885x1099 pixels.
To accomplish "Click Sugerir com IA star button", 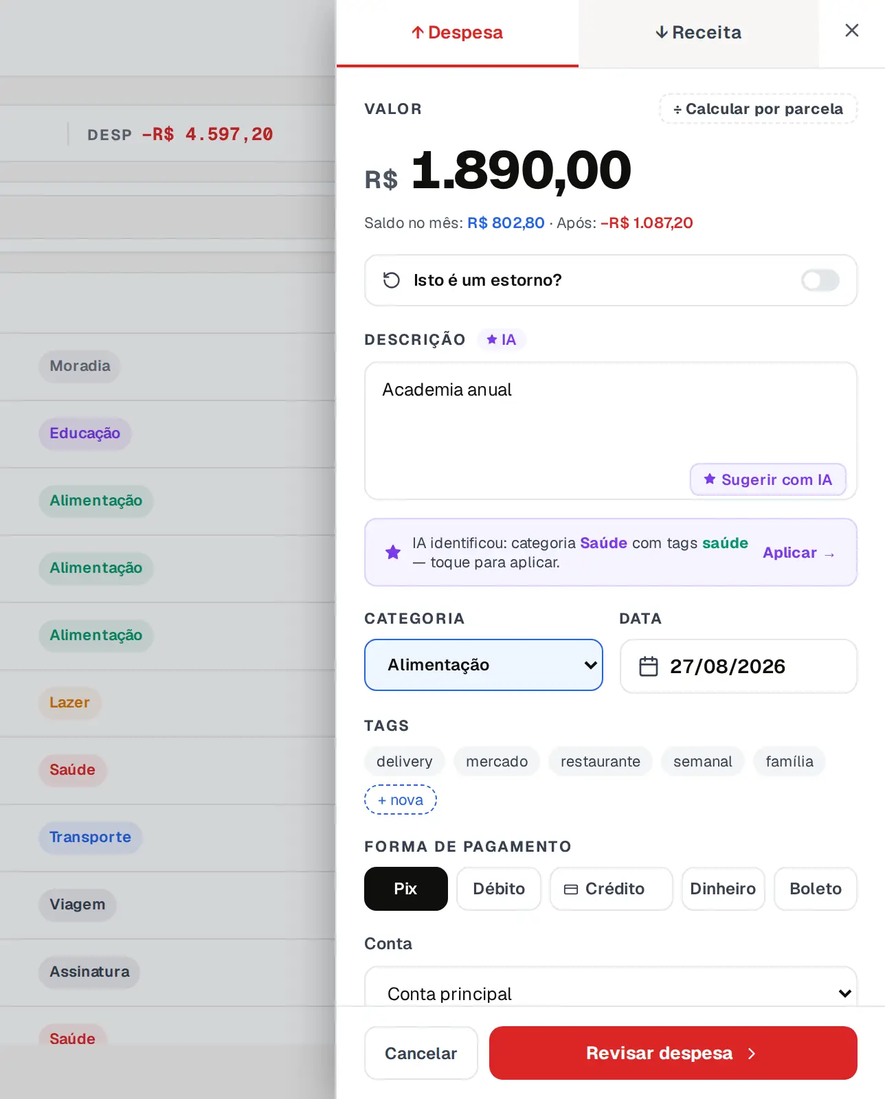I will click(x=768, y=479).
